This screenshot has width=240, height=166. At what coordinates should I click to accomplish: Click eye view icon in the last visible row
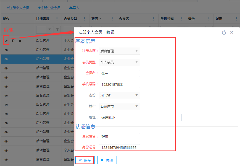tap(6, 159)
